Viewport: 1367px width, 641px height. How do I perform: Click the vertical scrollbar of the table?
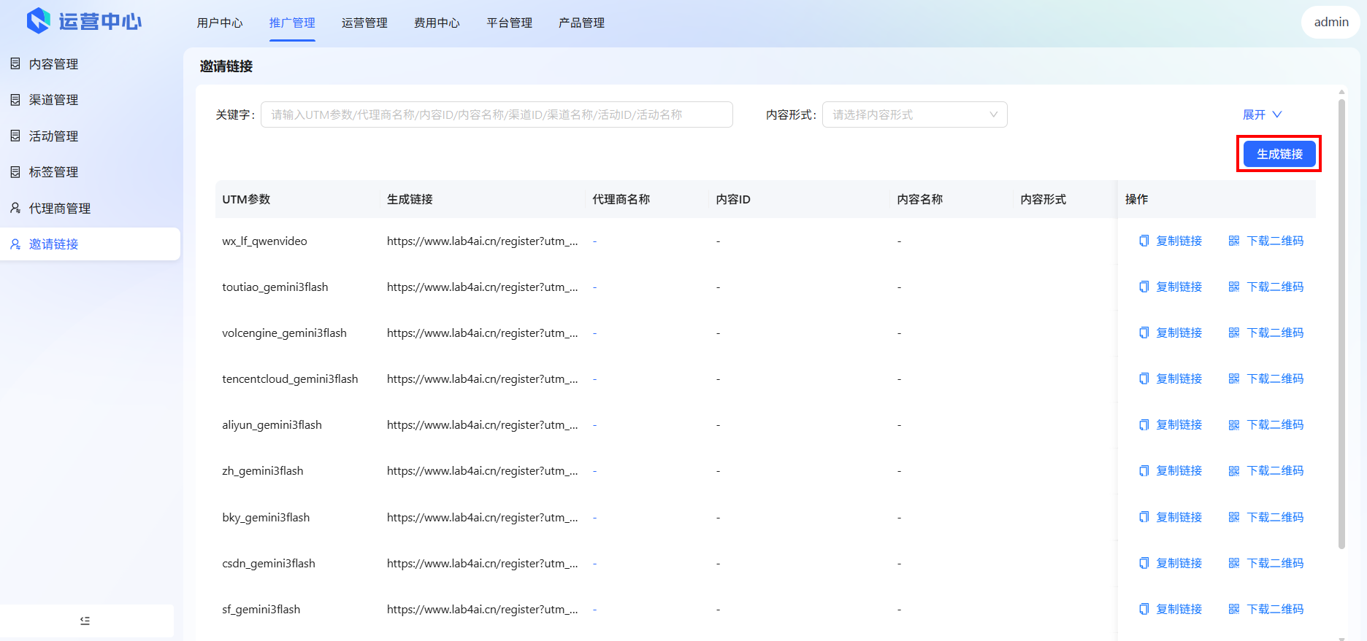point(1341,321)
